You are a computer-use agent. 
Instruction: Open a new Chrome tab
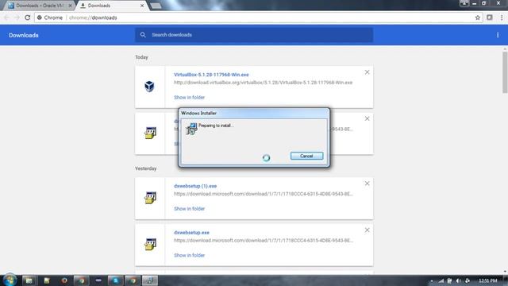[156, 6]
